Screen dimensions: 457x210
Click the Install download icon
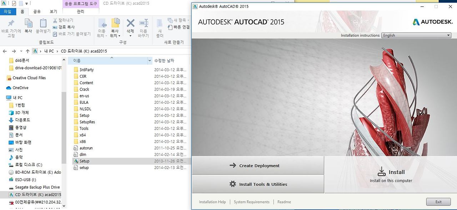pos(382,171)
